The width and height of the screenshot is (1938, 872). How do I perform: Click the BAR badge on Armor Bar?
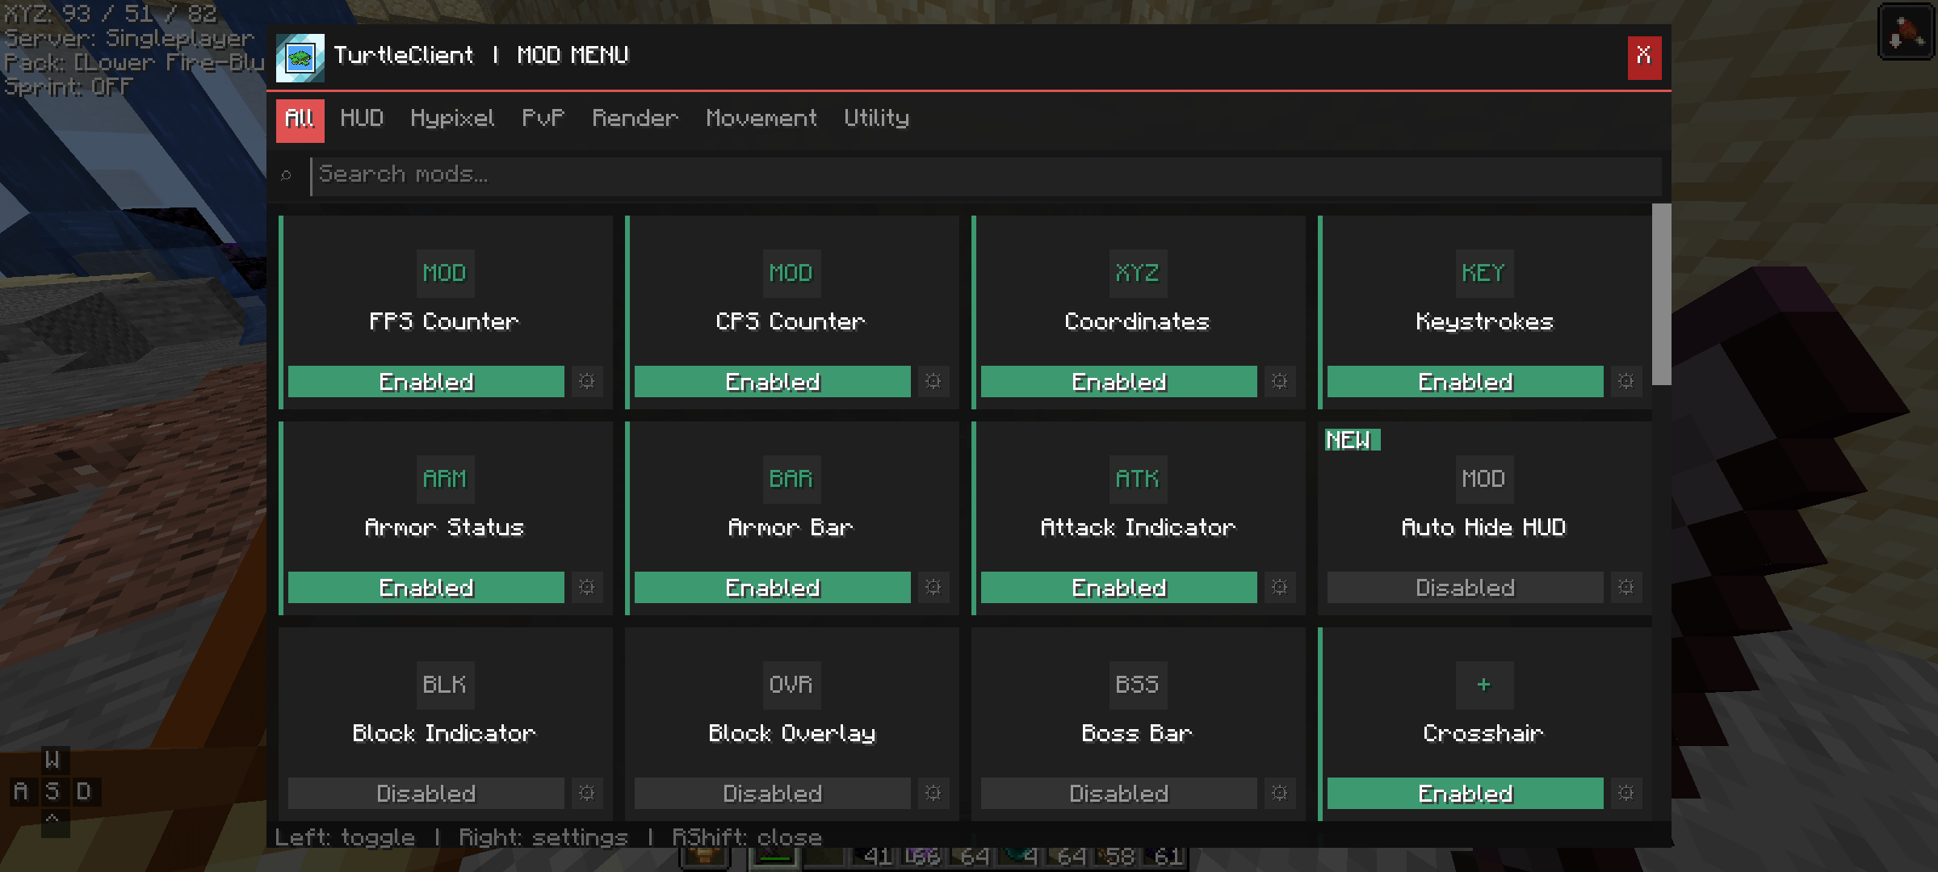pos(791,479)
